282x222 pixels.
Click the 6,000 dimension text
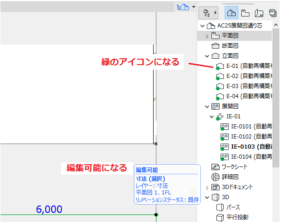(x=49, y=210)
